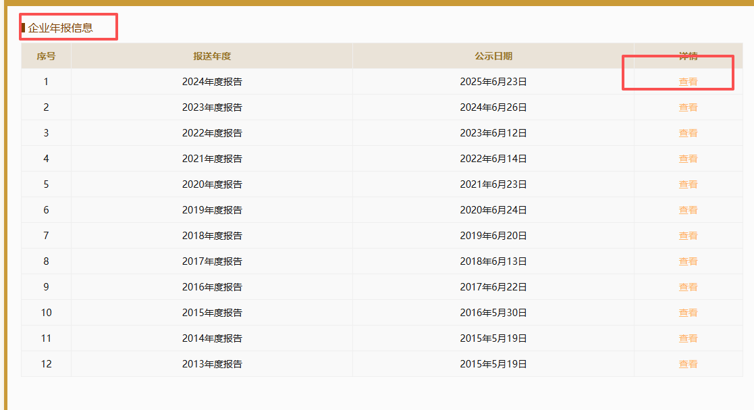Click row number 4 in 序号 column

click(46, 159)
